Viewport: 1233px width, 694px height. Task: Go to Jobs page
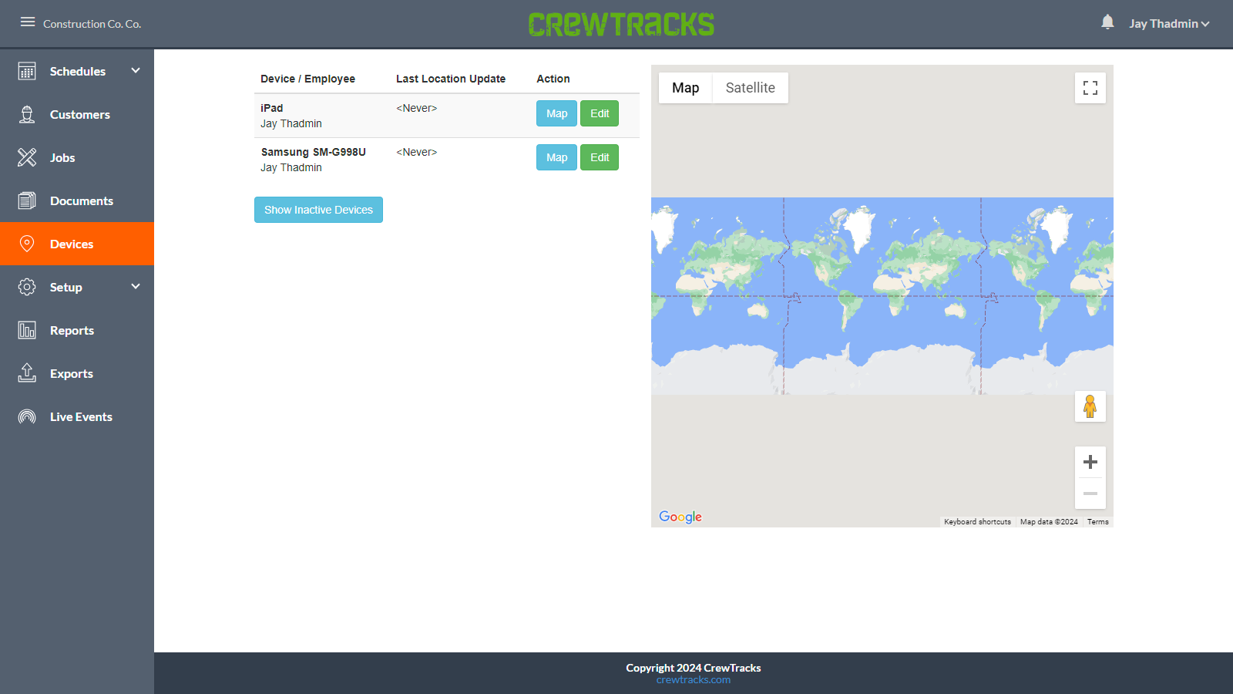pos(77,157)
